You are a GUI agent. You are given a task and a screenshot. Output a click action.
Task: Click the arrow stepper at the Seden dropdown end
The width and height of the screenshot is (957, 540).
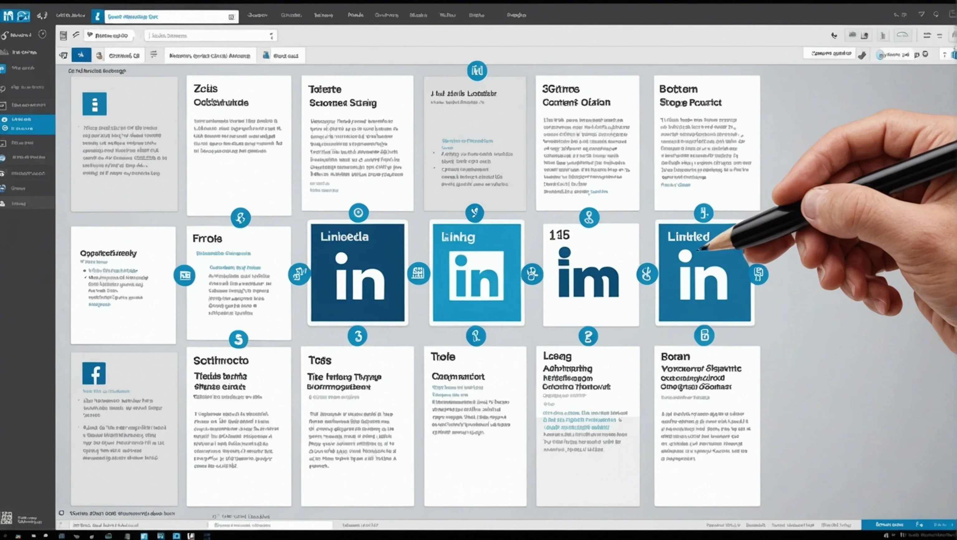pos(272,35)
